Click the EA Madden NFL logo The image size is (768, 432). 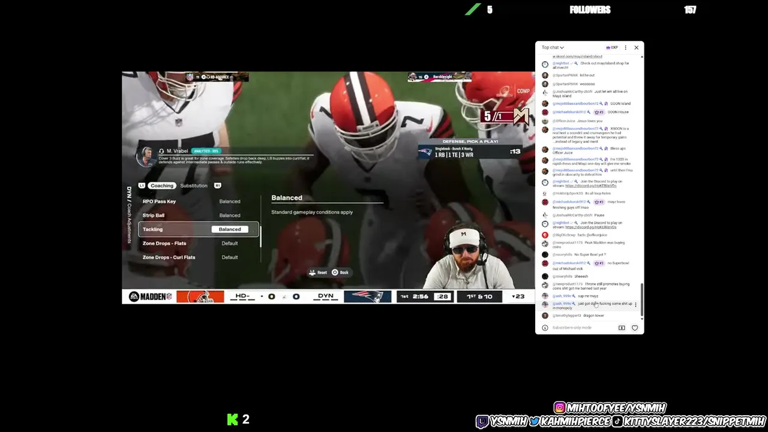150,296
